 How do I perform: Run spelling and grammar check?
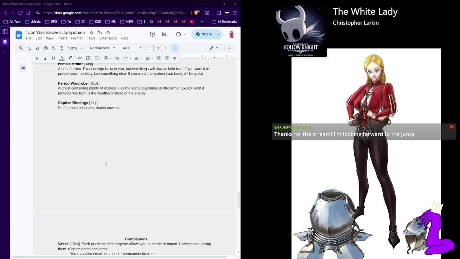tap(54, 48)
